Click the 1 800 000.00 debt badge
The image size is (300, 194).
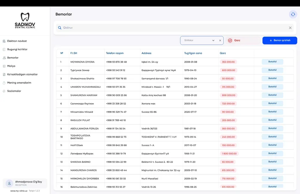click(x=229, y=154)
